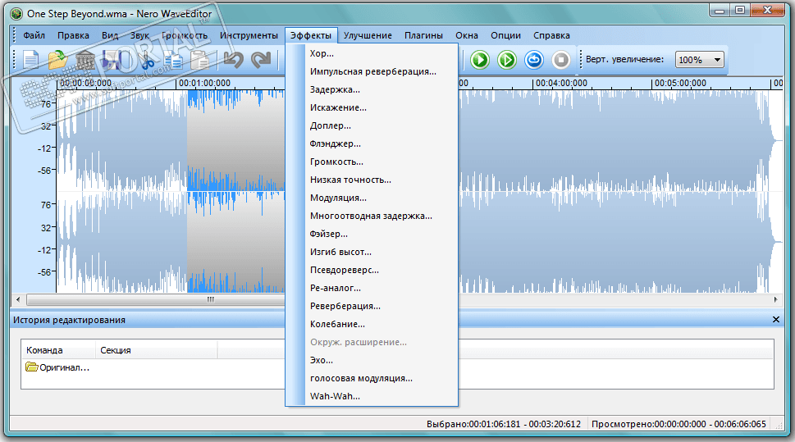Click the second green play-selection button

coord(507,60)
